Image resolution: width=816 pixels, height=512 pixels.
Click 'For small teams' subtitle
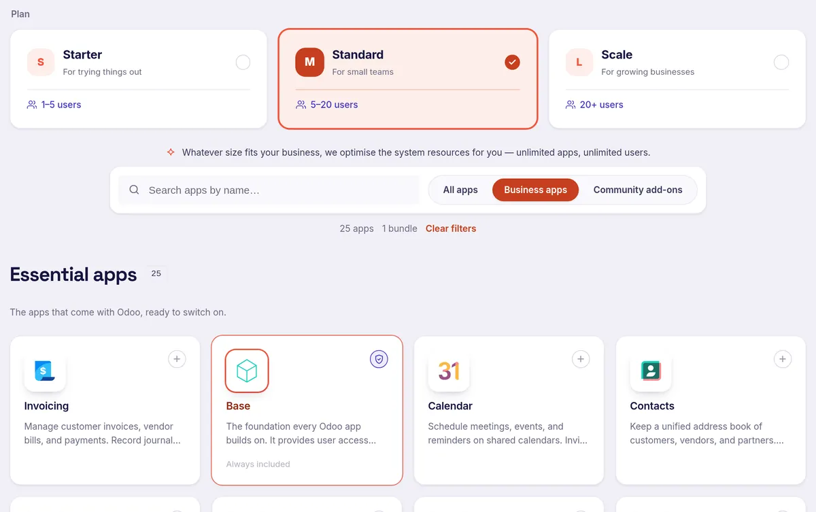point(363,72)
